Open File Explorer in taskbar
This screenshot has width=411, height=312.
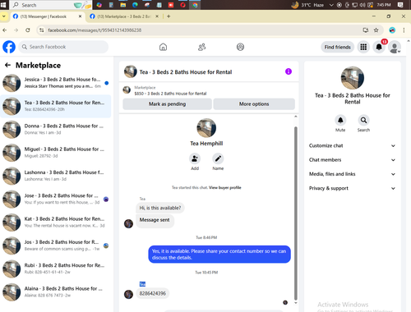click(x=123, y=5)
